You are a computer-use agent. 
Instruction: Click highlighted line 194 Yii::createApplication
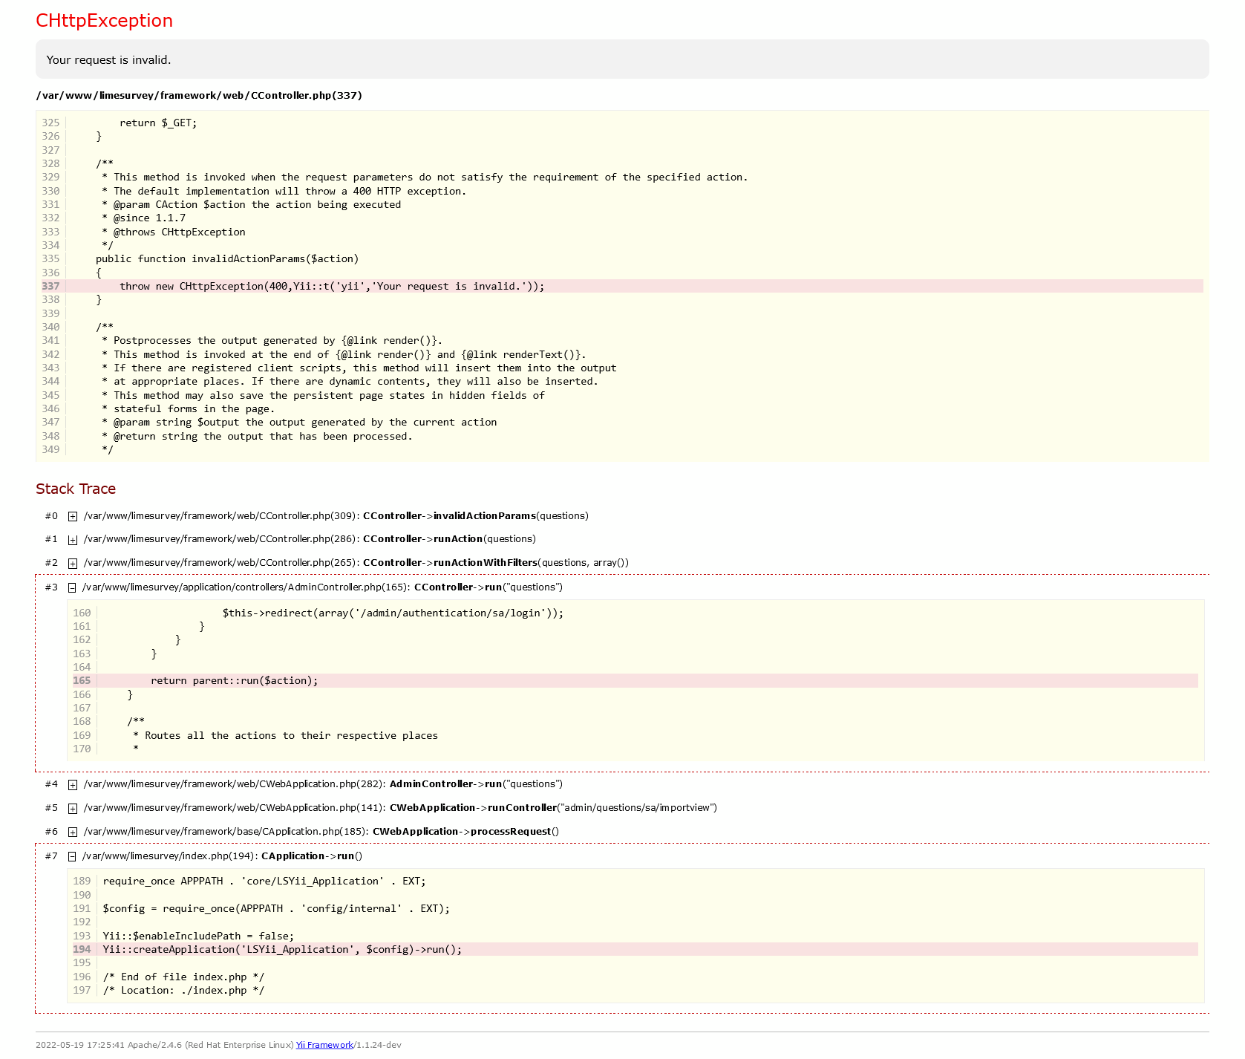(x=282, y=950)
